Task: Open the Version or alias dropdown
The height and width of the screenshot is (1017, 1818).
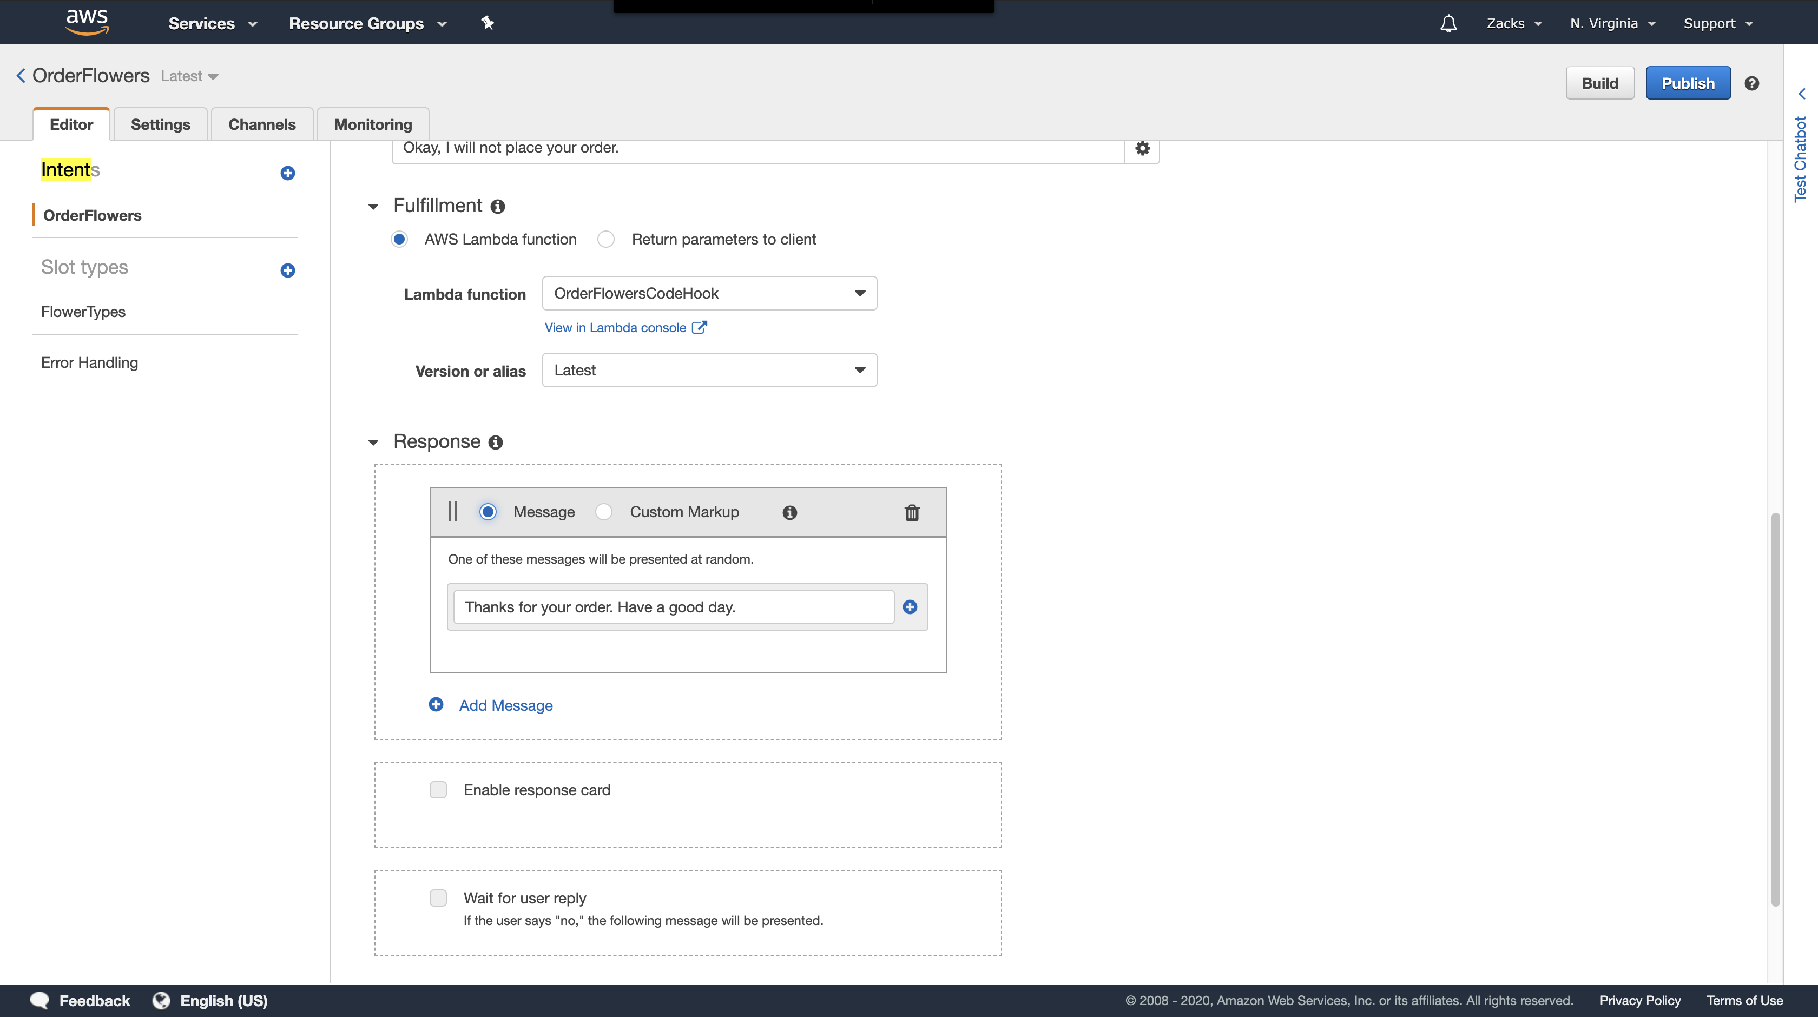Action: pyautogui.click(x=709, y=370)
